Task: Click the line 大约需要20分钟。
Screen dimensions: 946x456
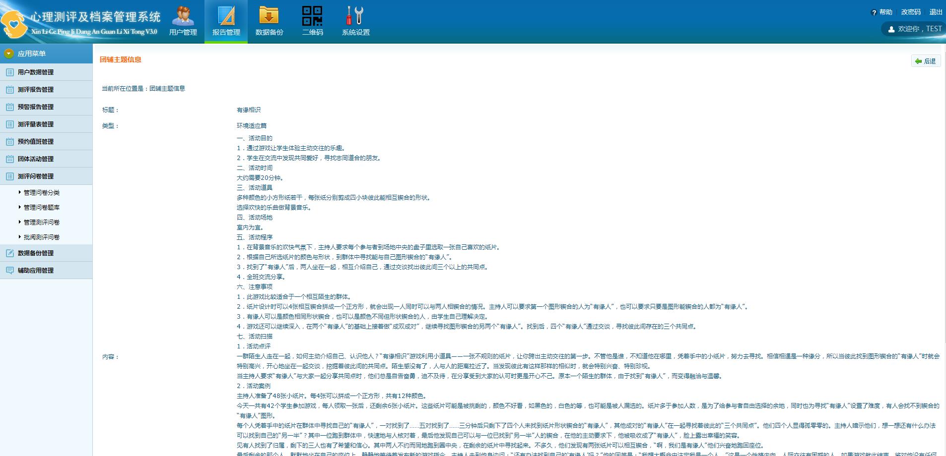Action: [261, 178]
